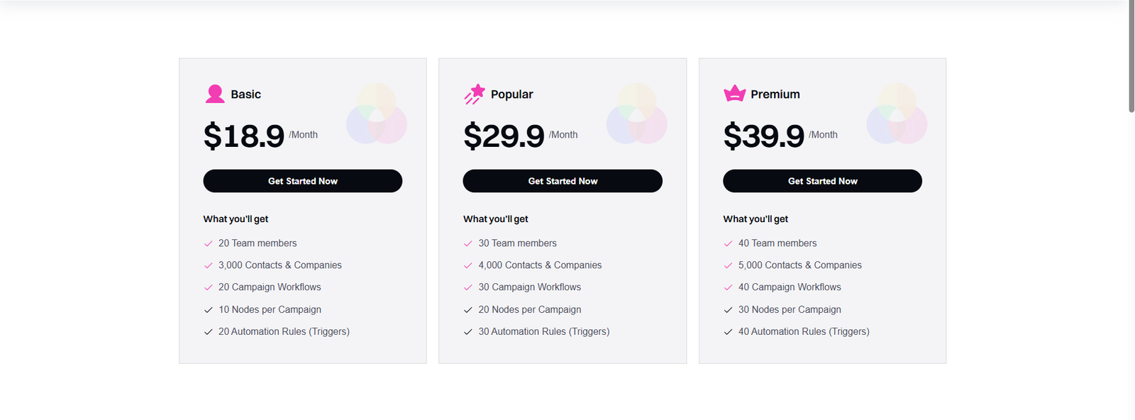Click the page vertical scrollbar thumb
Screen dimensions: 1135x420
coord(1131,57)
